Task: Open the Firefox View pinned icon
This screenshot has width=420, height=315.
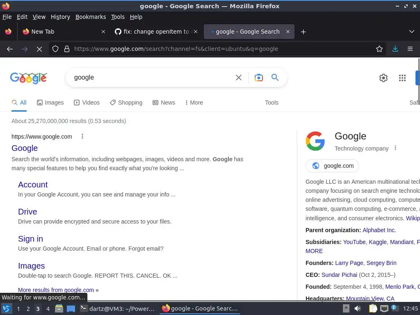Action: tap(8, 32)
